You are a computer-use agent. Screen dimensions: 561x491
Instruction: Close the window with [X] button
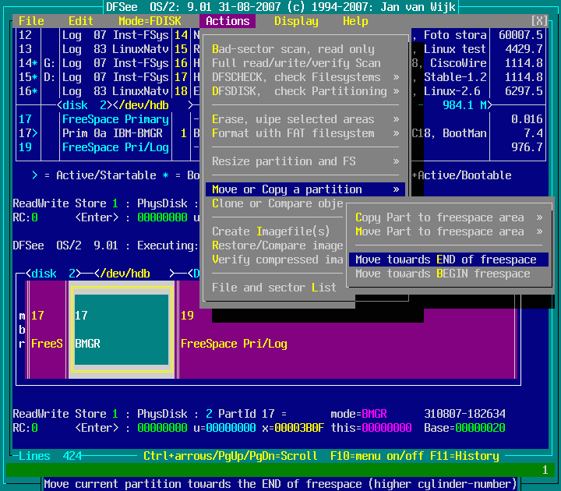click(x=539, y=21)
